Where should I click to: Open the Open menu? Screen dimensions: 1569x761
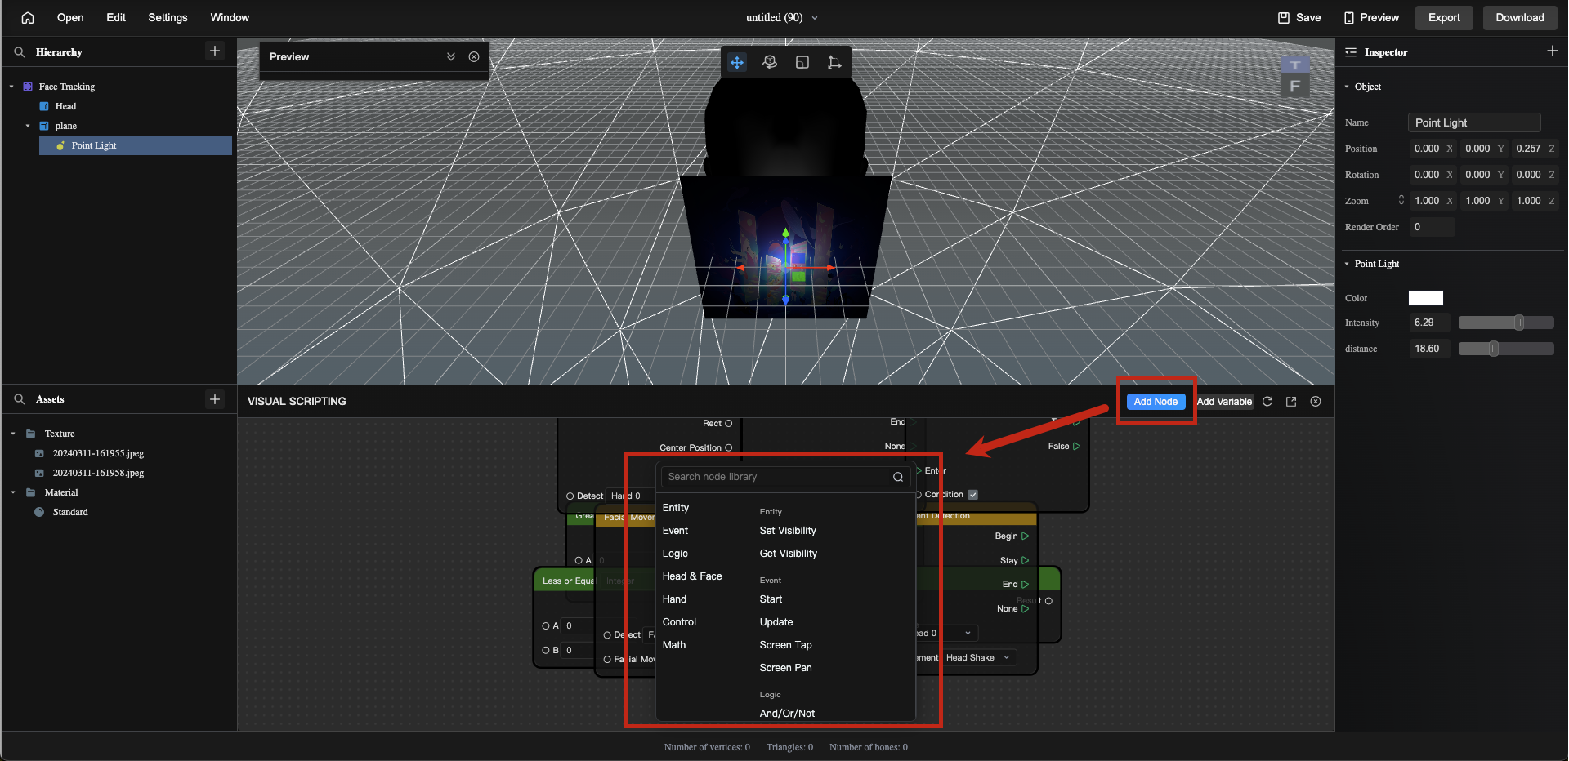pyautogui.click(x=70, y=17)
